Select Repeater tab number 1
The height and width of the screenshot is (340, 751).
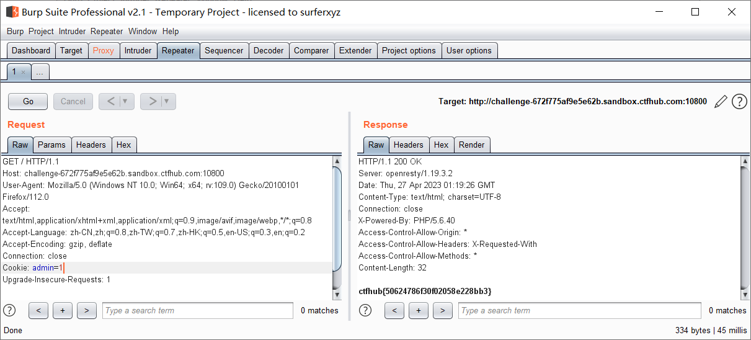coord(14,72)
